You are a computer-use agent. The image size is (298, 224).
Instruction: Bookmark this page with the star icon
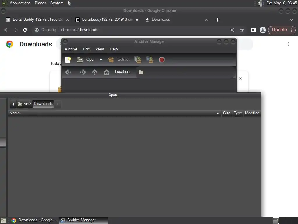pos(242,30)
